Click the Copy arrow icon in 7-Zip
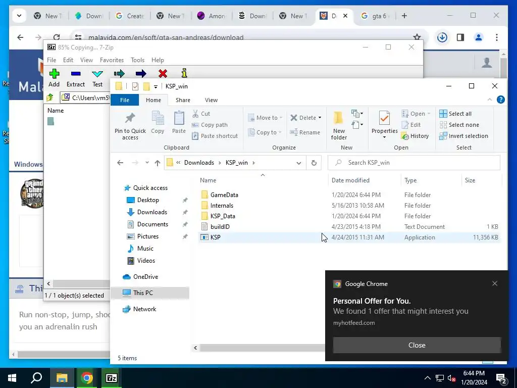 pyautogui.click(x=119, y=73)
